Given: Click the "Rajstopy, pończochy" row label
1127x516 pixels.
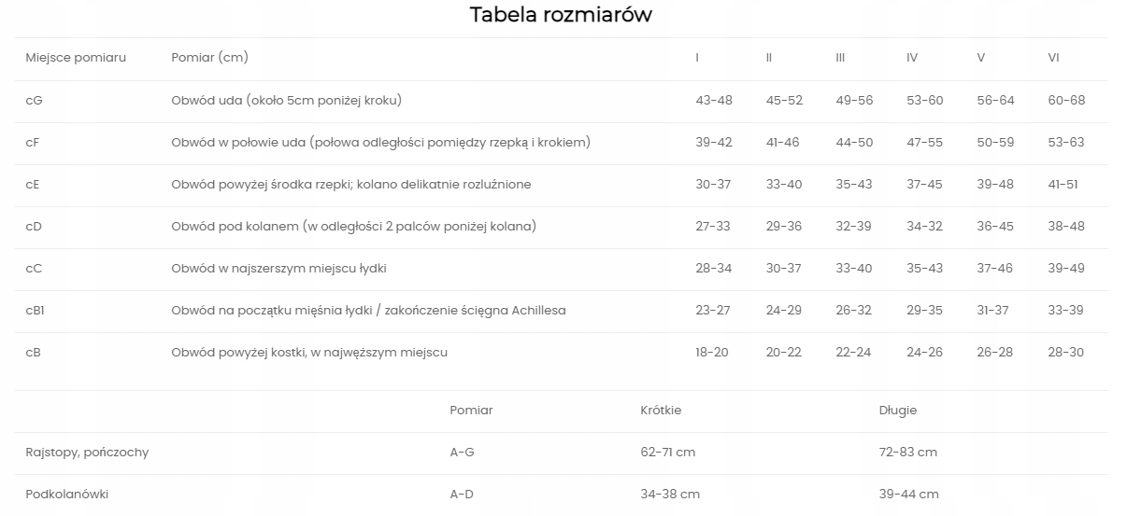Looking at the screenshot, I should (x=87, y=453).
